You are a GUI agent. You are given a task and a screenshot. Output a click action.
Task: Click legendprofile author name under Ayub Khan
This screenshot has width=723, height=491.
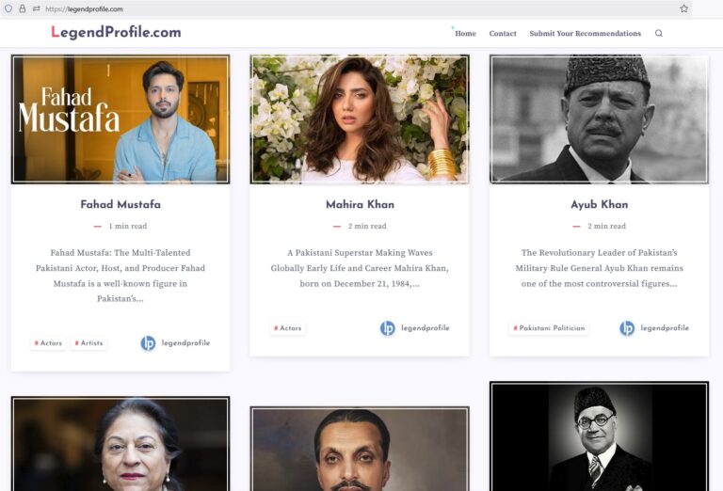pyautogui.click(x=665, y=328)
